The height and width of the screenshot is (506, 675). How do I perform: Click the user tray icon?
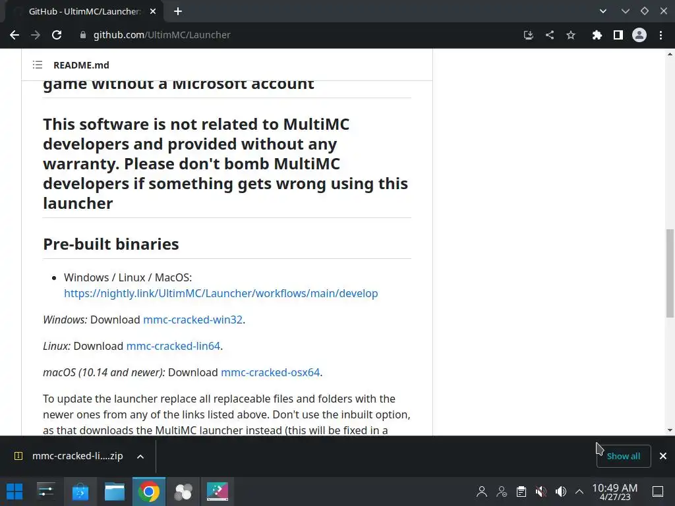482,492
